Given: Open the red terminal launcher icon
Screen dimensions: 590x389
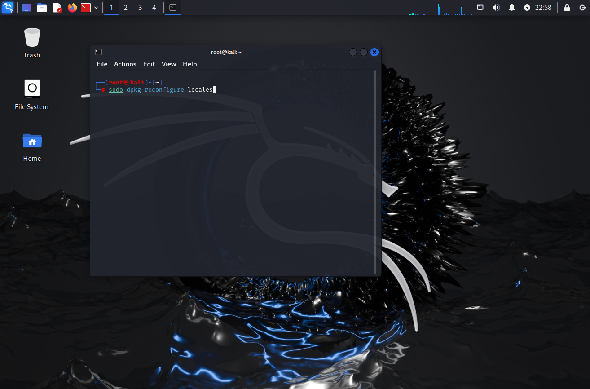Looking at the screenshot, I should tap(86, 8).
